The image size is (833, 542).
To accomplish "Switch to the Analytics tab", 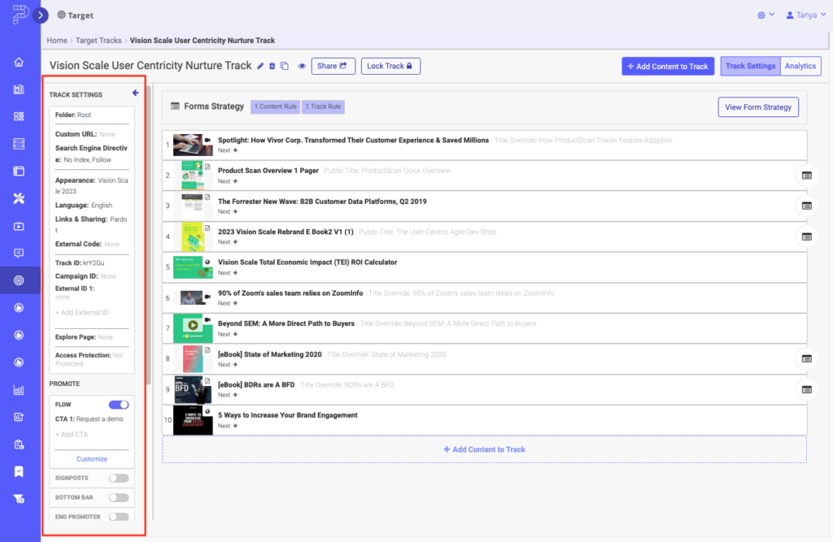I will click(800, 66).
